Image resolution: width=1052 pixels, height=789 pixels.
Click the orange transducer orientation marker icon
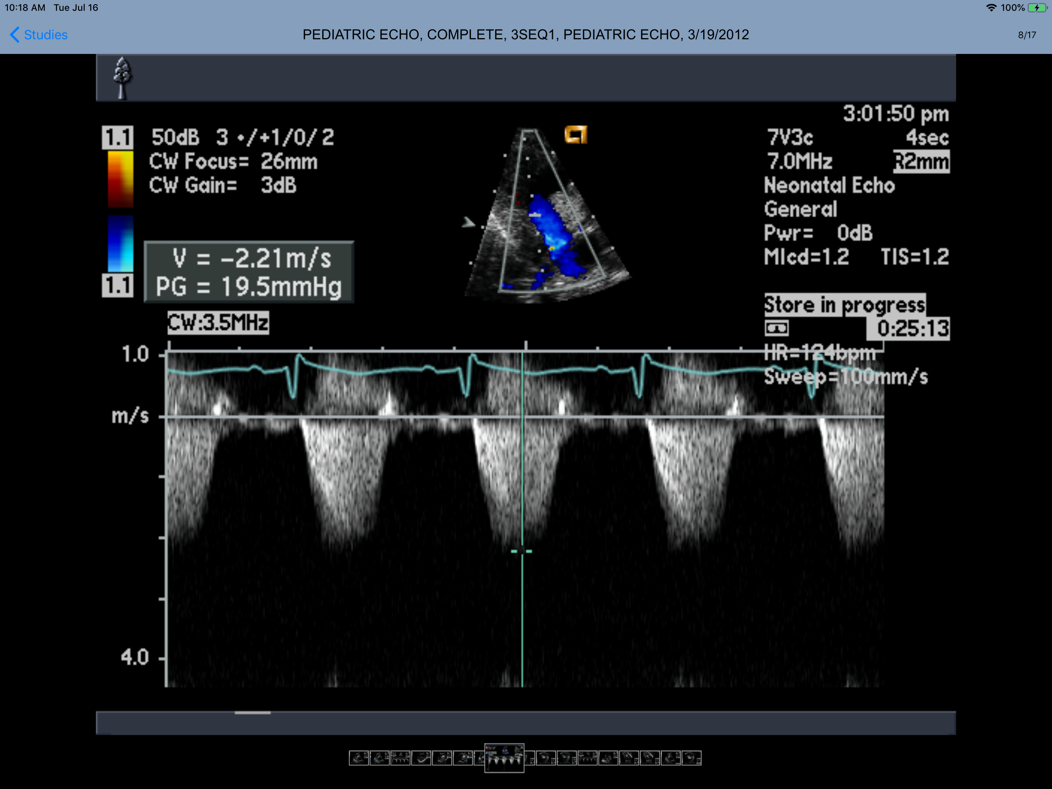575,135
